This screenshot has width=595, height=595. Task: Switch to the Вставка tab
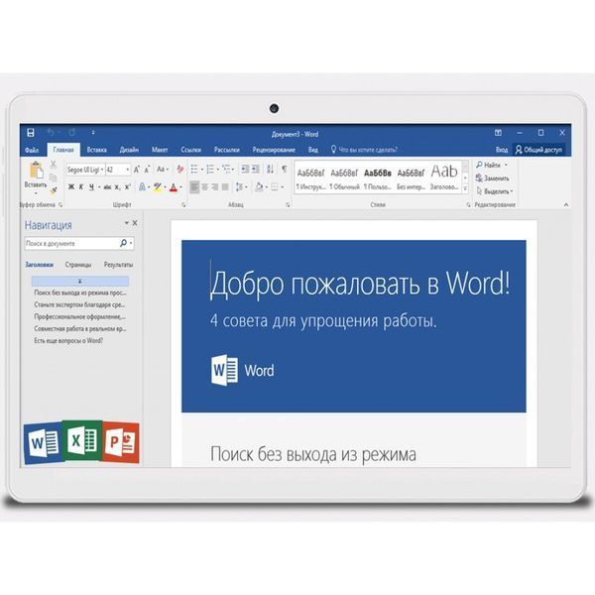[96, 150]
